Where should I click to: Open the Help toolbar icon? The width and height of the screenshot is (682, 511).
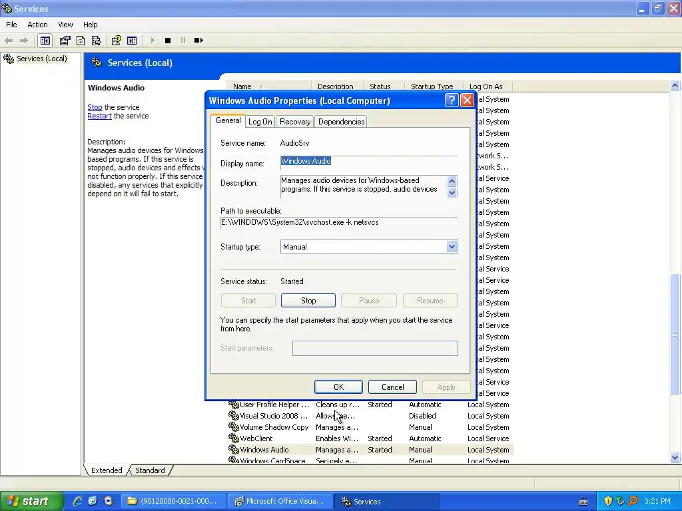pyautogui.click(x=116, y=41)
